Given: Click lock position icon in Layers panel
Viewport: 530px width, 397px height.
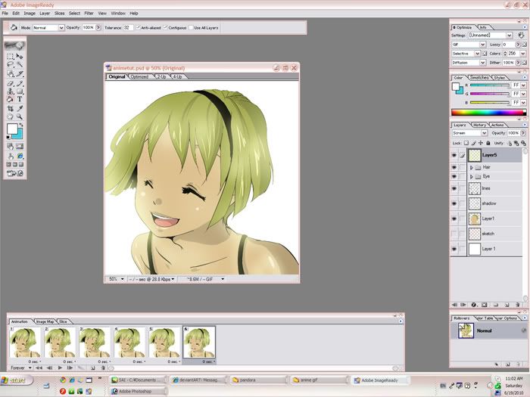Looking at the screenshot, I should click(481, 143).
